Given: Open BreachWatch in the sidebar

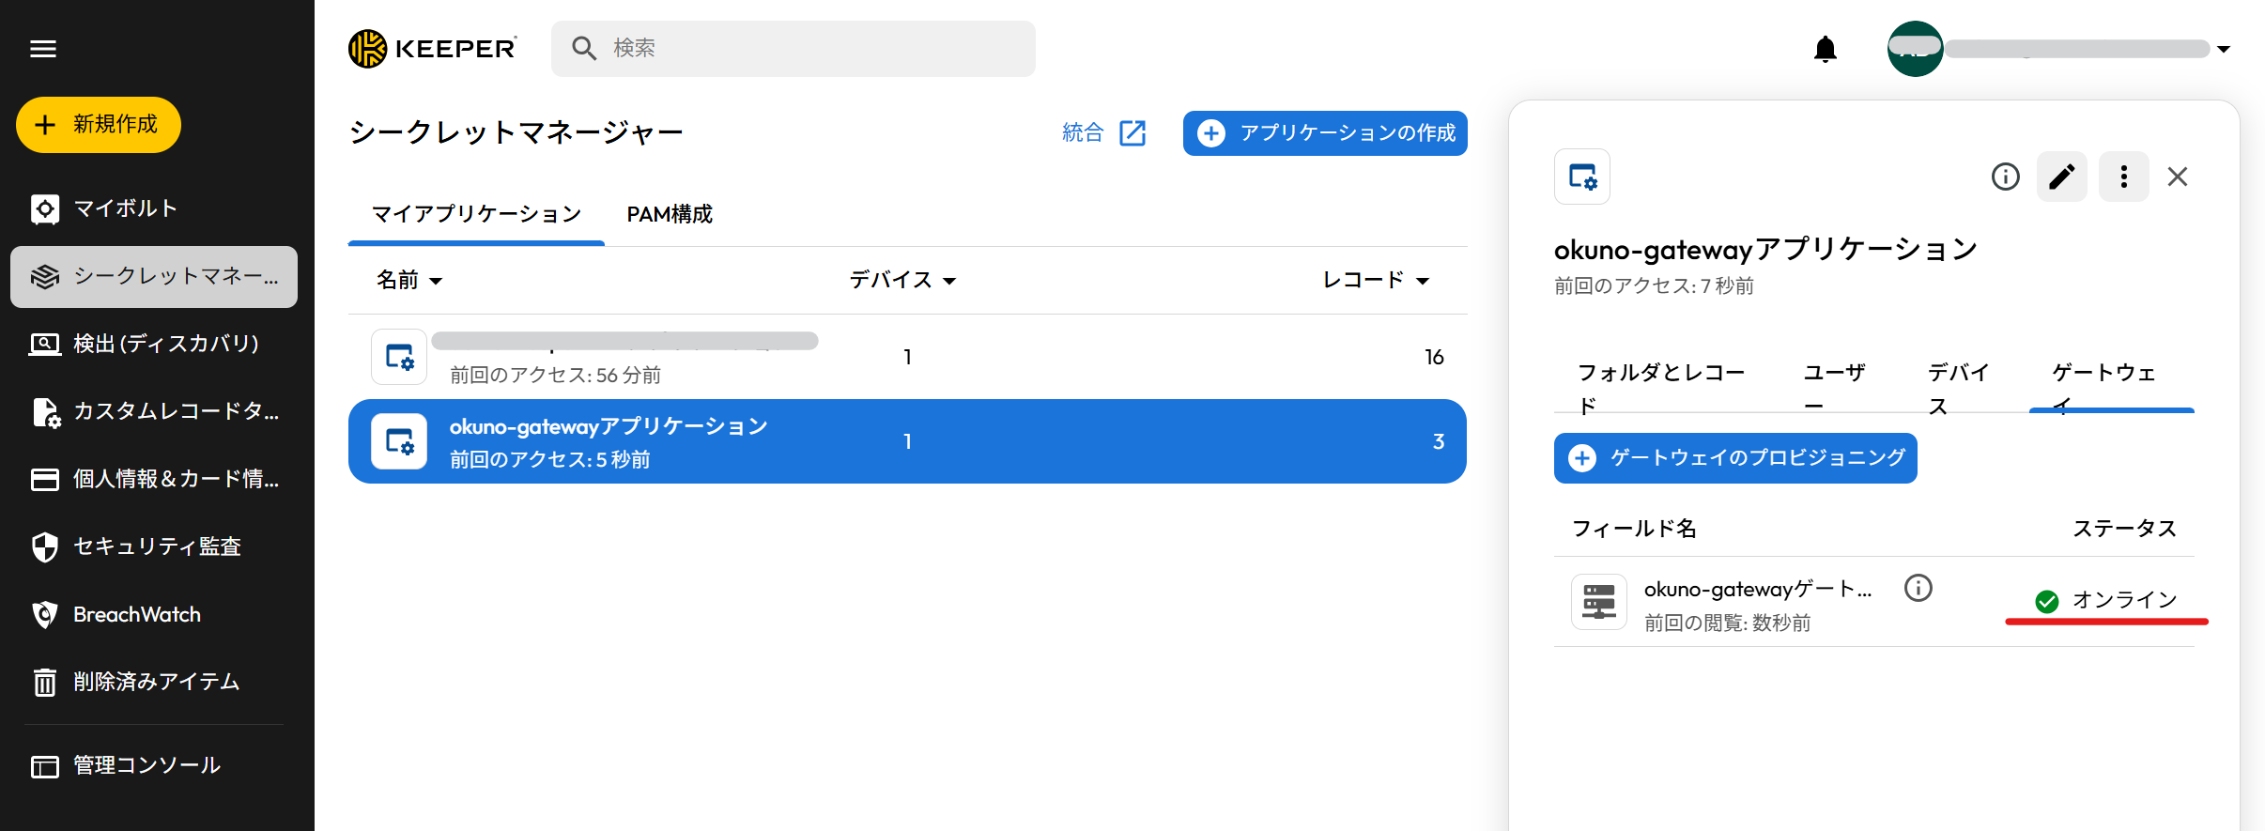Looking at the screenshot, I should pyautogui.click(x=137, y=614).
